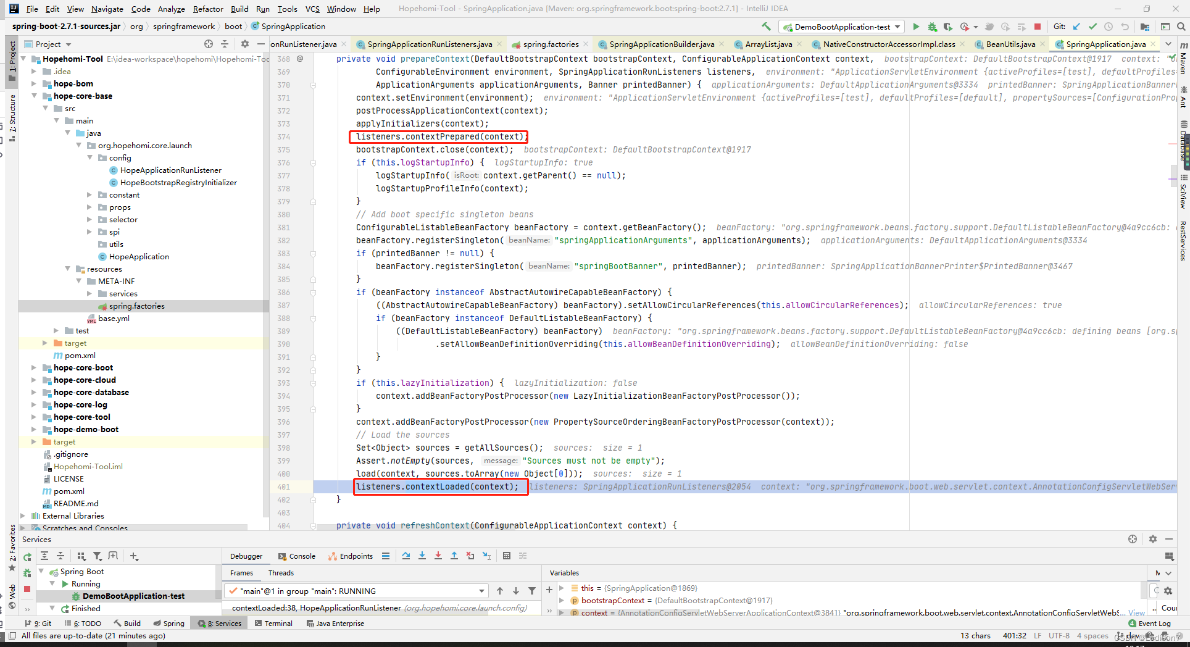The width and height of the screenshot is (1190, 647).
Task: Open Evaluate Expression calculator icon
Action: pyautogui.click(x=507, y=556)
